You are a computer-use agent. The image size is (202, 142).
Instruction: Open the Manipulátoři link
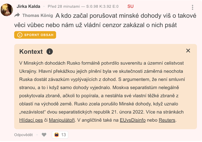click(62, 120)
